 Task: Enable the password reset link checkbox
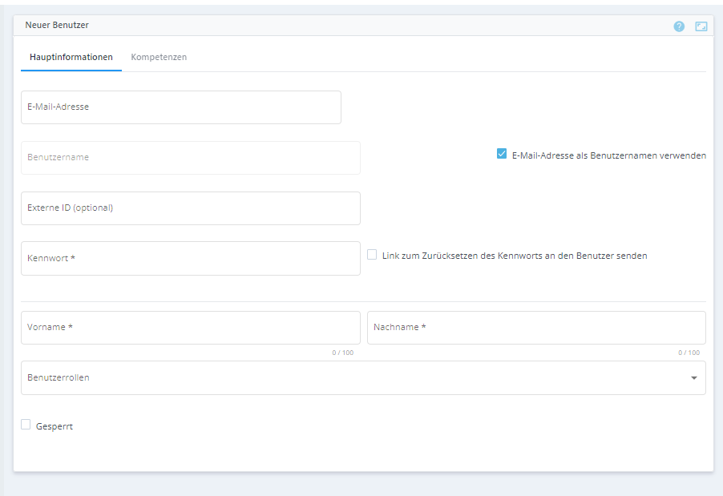(x=372, y=255)
